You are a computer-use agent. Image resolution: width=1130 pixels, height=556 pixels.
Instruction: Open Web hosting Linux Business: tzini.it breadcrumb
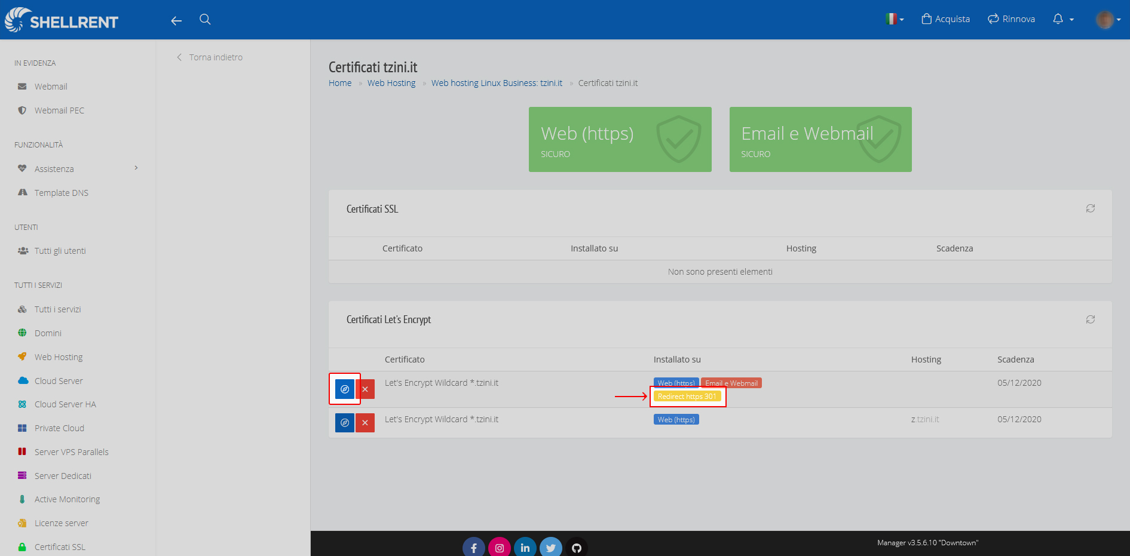click(497, 83)
